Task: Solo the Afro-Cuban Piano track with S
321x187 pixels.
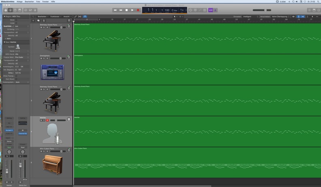Action: pos(44,151)
